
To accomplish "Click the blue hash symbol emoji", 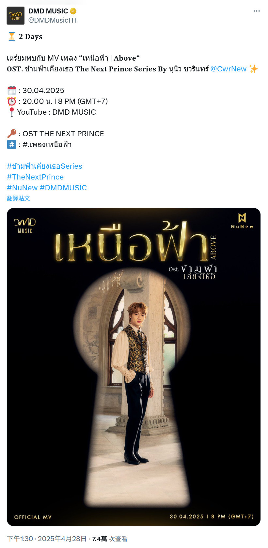I will (x=12, y=144).
